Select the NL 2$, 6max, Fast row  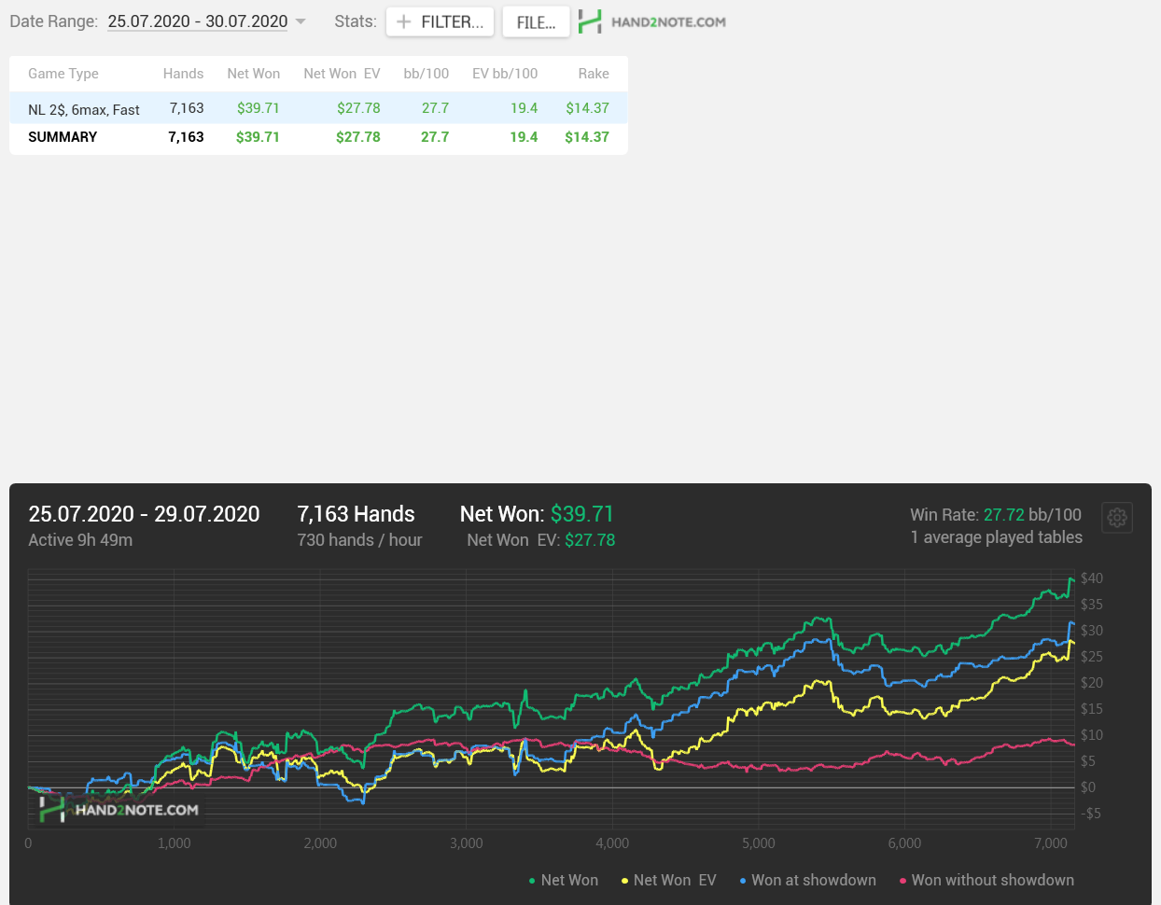[x=318, y=108]
